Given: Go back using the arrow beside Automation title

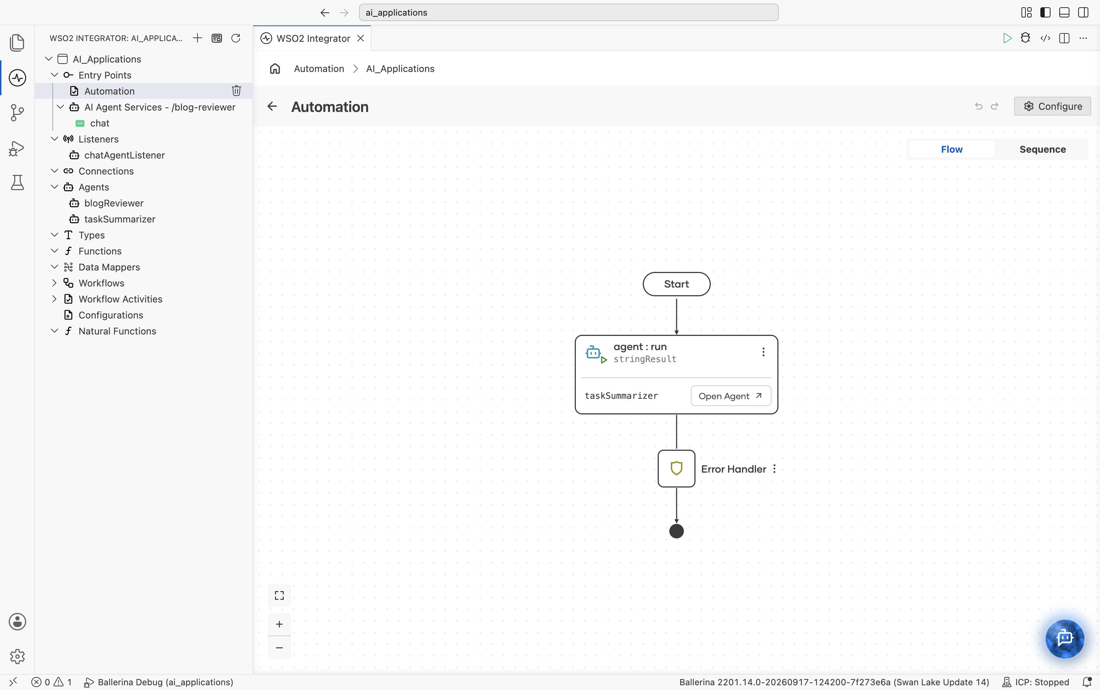Looking at the screenshot, I should (x=272, y=106).
